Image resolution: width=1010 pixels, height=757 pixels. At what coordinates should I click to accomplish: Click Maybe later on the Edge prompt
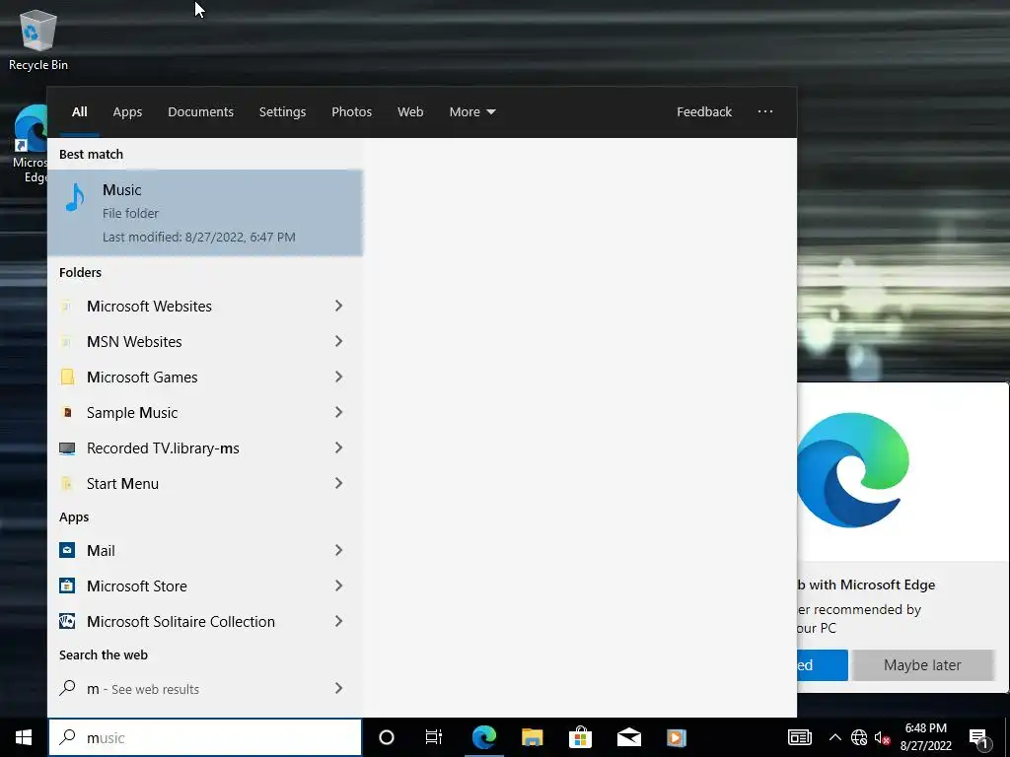click(x=922, y=665)
